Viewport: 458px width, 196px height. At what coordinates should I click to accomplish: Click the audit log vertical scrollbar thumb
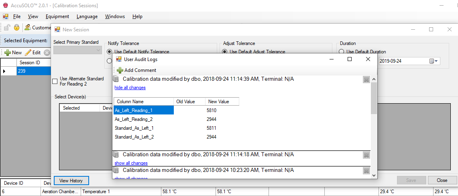click(374, 98)
